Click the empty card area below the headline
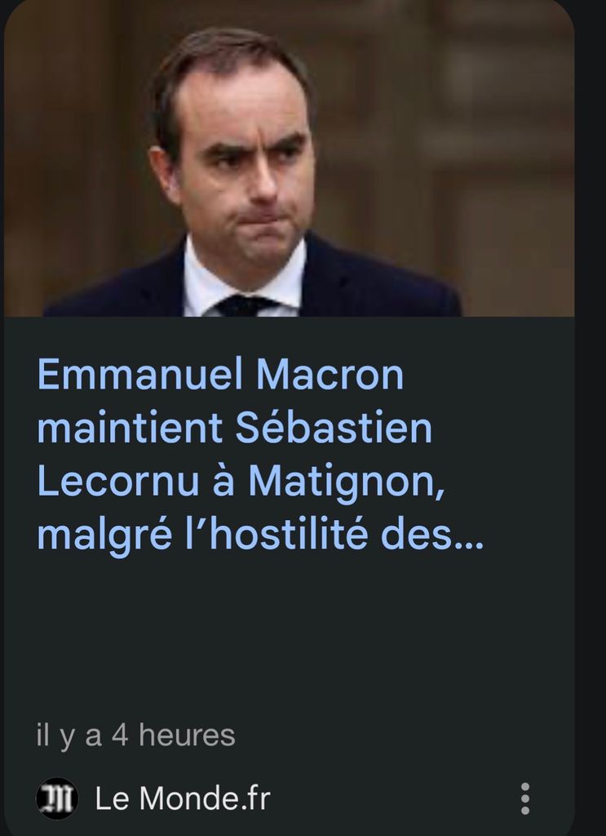The width and height of the screenshot is (606, 836). pyautogui.click(x=288, y=634)
